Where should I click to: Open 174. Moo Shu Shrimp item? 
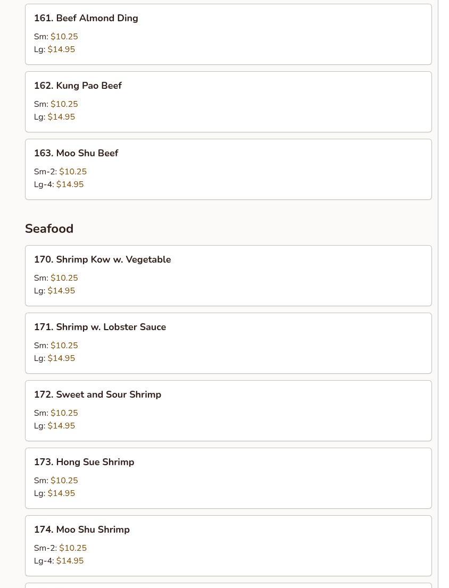point(228,545)
